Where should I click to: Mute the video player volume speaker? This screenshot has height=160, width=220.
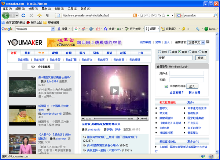click(x=142, y=118)
